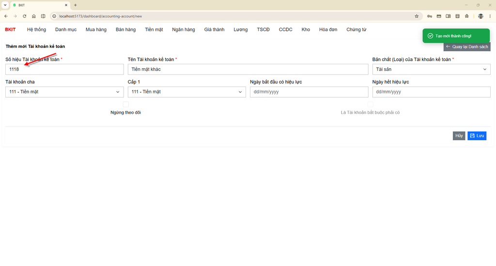Open the Ngân hàng menu
496x266 pixels.
tap(184, 30)
